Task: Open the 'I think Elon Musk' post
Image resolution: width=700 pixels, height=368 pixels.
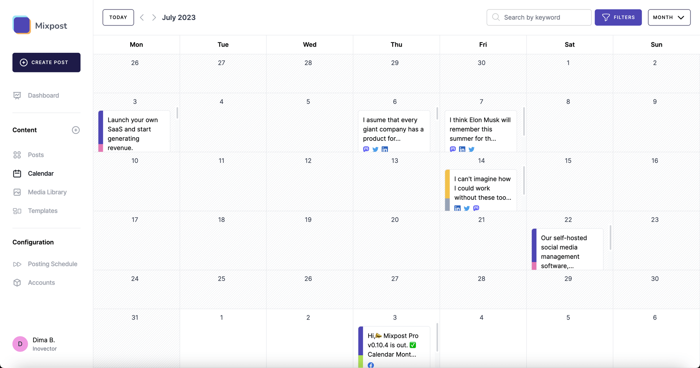Action: point(481,131)
